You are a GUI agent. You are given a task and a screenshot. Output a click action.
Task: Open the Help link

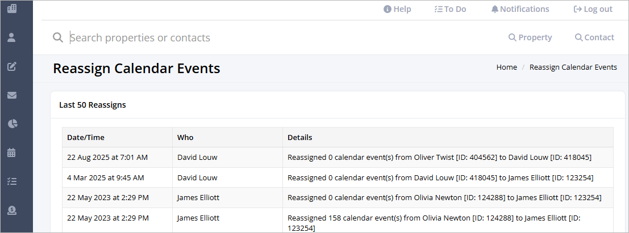[397, 9]
